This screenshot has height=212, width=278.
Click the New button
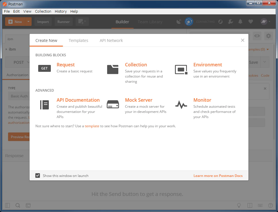[16, 22]
